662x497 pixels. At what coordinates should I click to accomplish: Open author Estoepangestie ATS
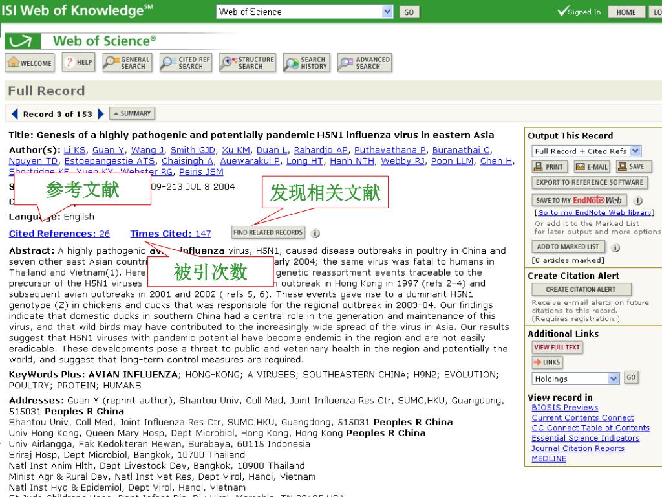(110, 161)
